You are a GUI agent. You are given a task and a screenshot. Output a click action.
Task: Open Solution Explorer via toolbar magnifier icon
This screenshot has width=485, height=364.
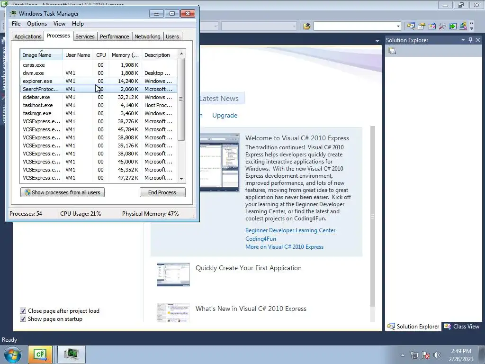pos(411,27)
